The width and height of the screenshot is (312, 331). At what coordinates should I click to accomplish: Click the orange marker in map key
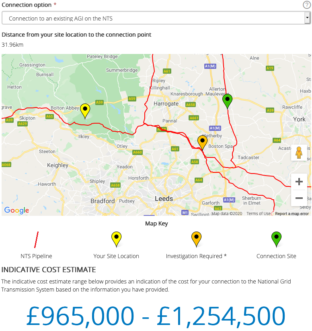click(x=196, y=239)
